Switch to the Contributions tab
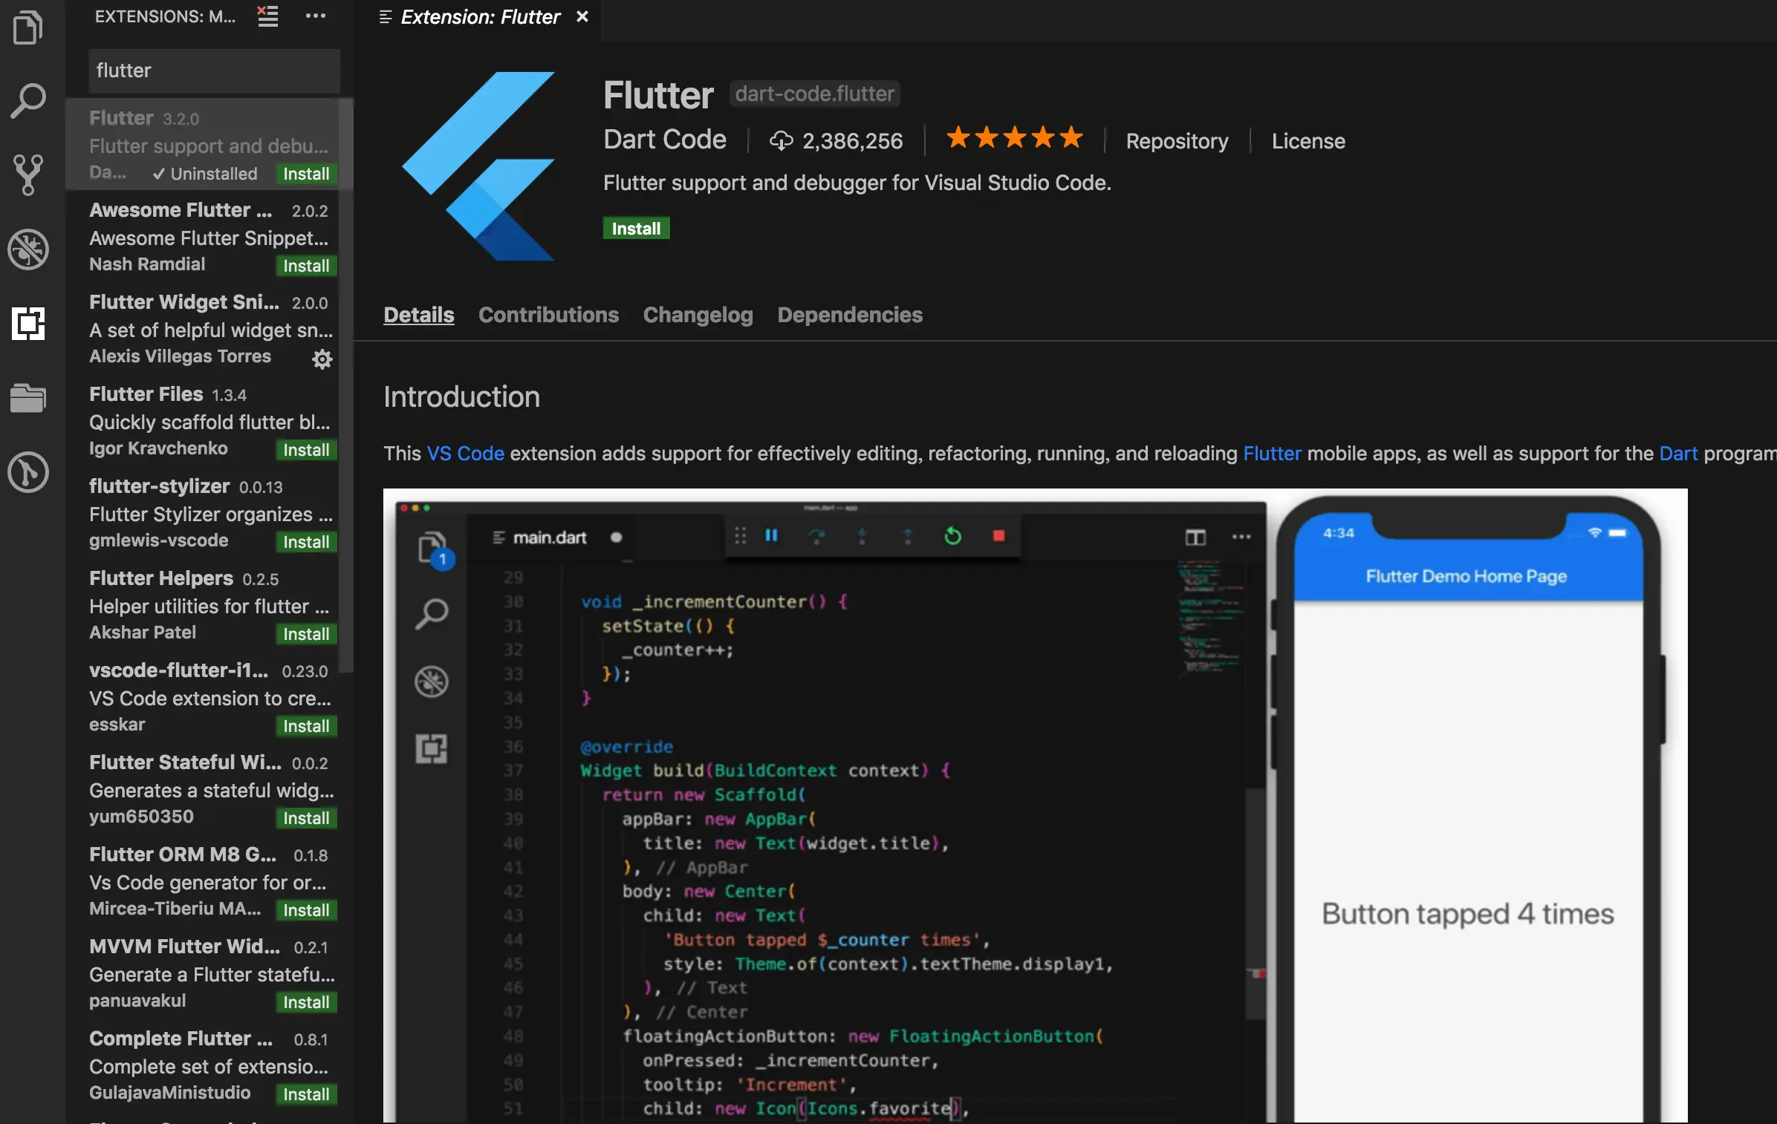The width and height of the screenshot is (1777, 1124). coord(548,315)
